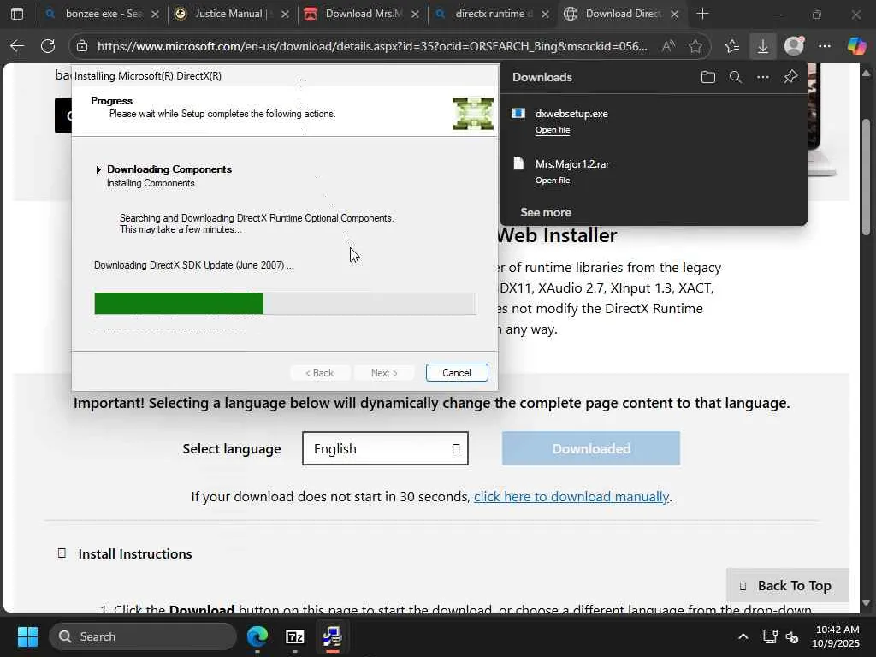Jump Back To Top of page
876x657 pixels.
pos(787,585)
